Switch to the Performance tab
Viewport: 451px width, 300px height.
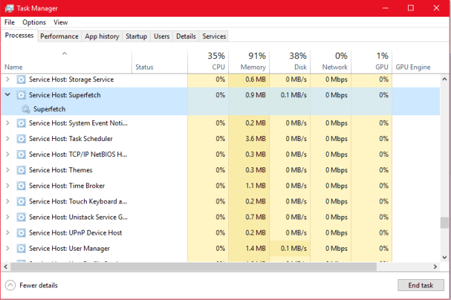click(59, 36)
